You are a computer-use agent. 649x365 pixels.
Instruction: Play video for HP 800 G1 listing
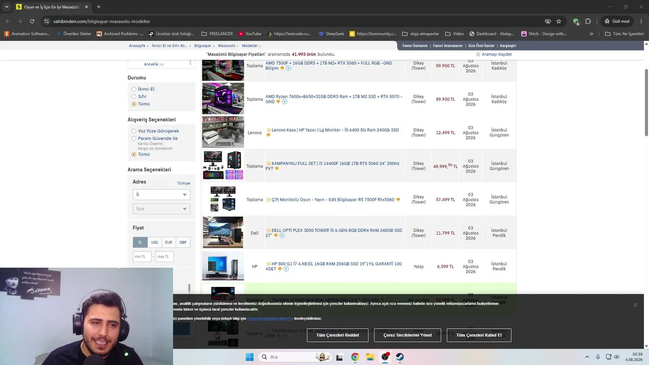(286, 269)
